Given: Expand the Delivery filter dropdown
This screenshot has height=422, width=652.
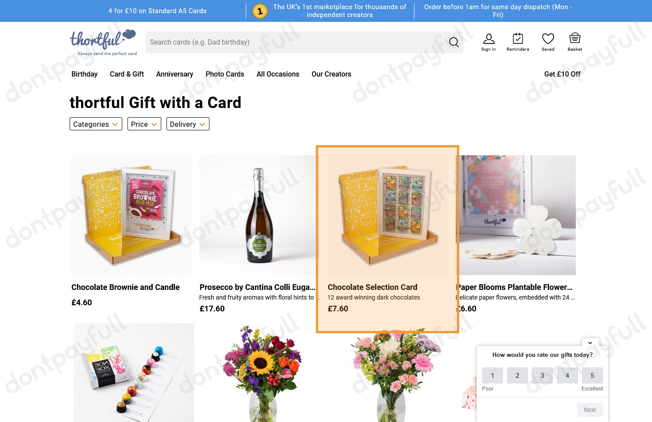Looking at the screenshot, I should (188, 124).
